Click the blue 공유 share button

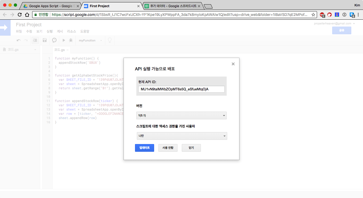[341, 30]
